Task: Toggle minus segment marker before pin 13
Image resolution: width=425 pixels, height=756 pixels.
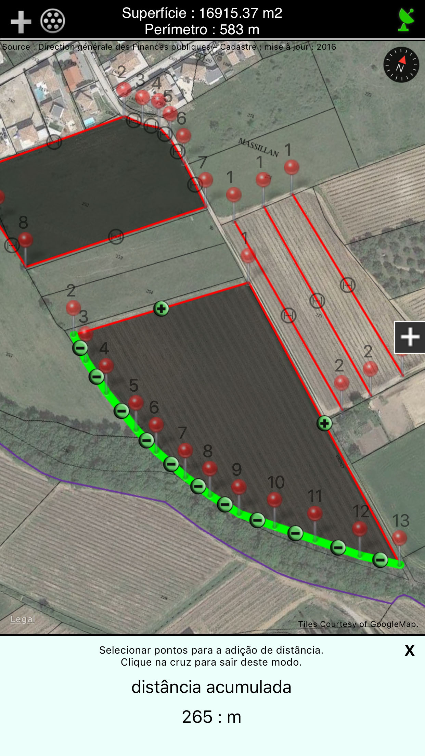Action: (380, 560)
